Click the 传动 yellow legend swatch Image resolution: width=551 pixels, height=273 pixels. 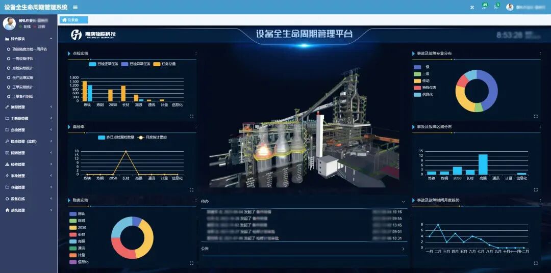(417, 80)
